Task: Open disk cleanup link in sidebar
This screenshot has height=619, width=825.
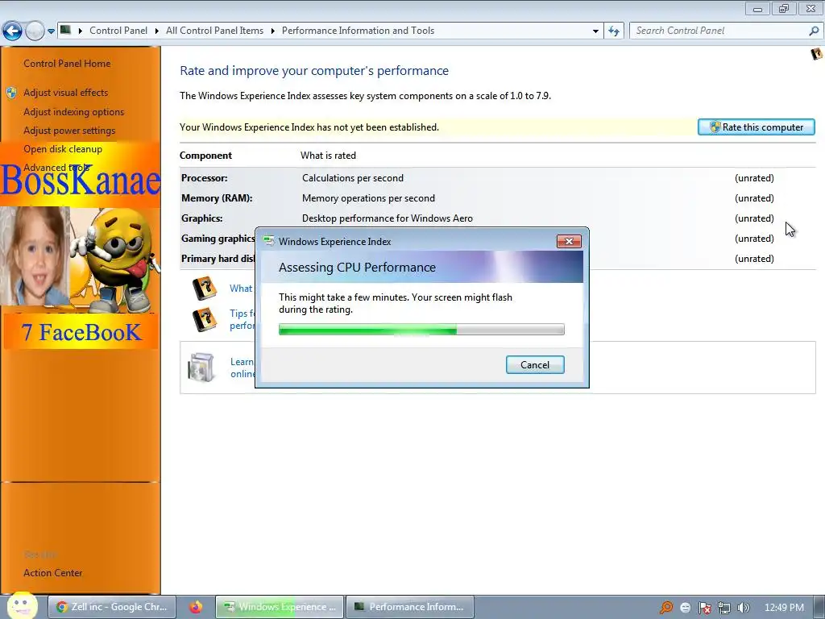Action: (x=63, y=149)
